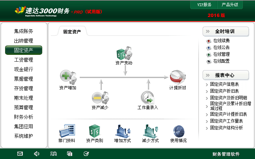
Task: Open 固定资产工作量表 report
Action: click(x=226, y=121)
